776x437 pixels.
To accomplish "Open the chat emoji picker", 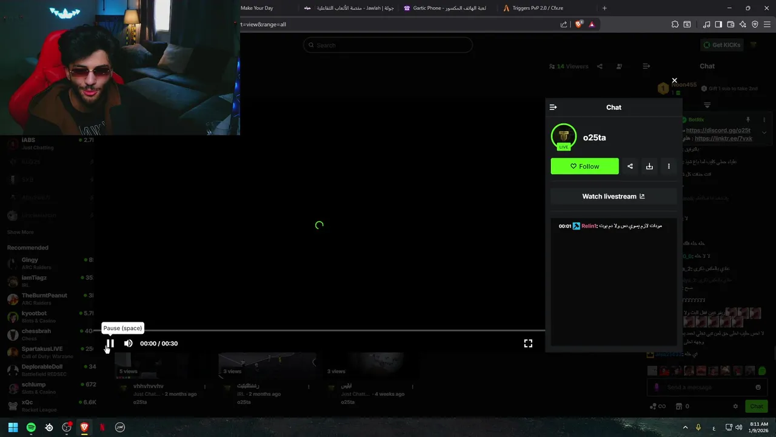I will tap(758, 387).
